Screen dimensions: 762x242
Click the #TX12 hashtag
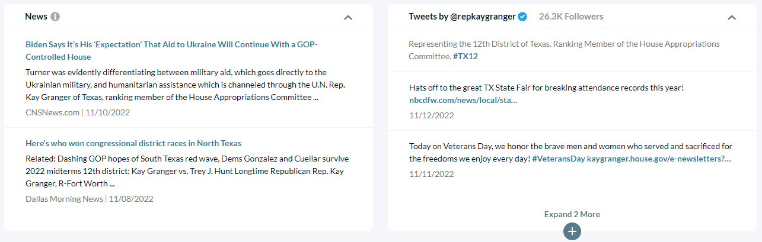tap(466, 56)
